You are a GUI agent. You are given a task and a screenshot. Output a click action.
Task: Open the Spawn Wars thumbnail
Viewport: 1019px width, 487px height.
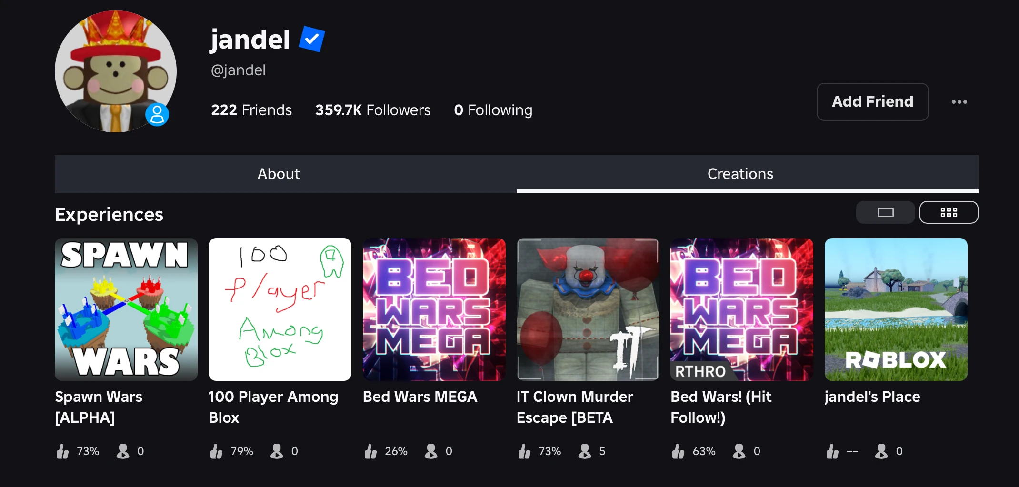[x=126, y=309]
